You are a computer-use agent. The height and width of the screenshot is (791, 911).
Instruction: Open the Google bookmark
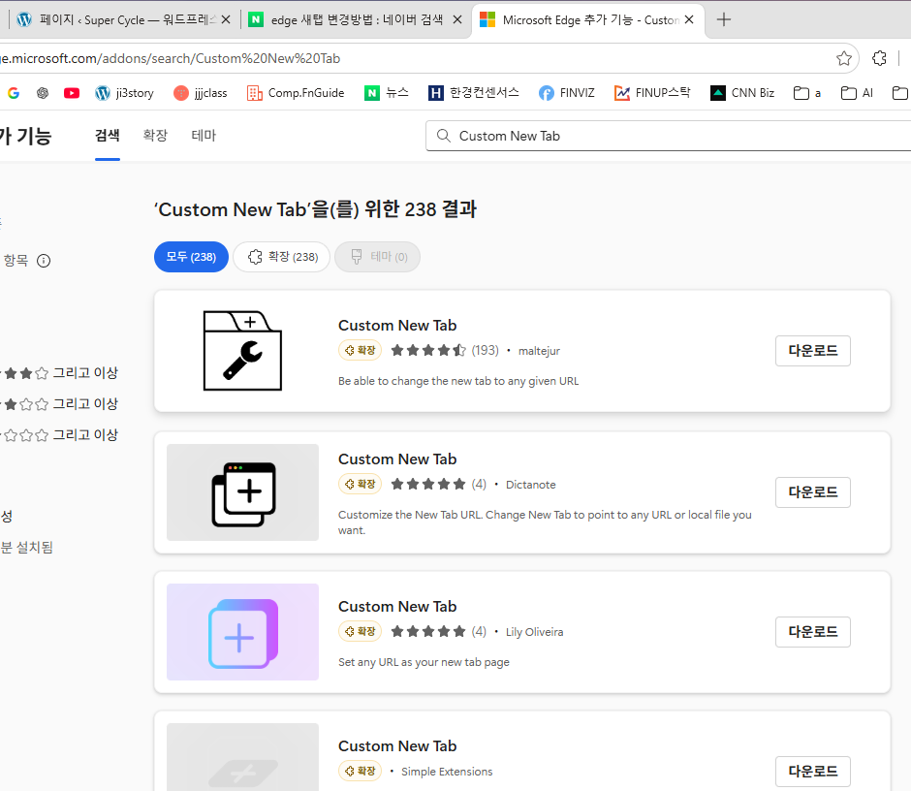click(x=14, y=93)
